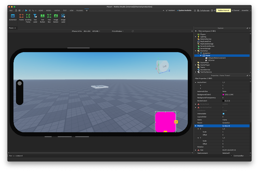
Task: Collapse the Position property in Properties
Action: 195,126
